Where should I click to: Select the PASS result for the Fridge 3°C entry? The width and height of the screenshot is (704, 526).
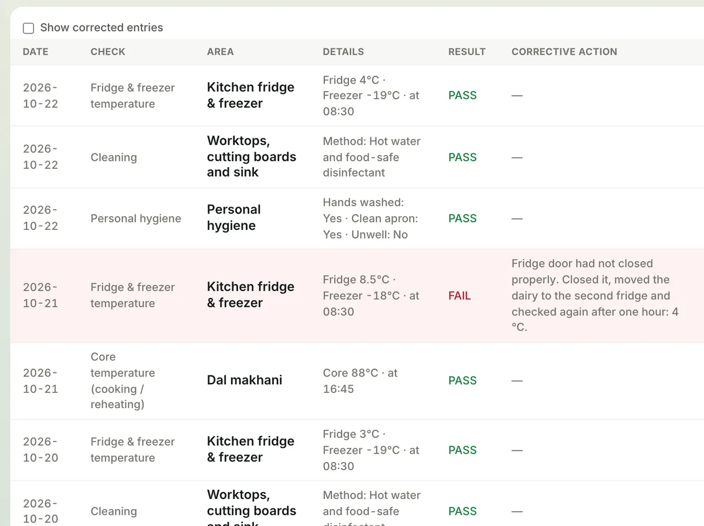(x=462, y=450)
